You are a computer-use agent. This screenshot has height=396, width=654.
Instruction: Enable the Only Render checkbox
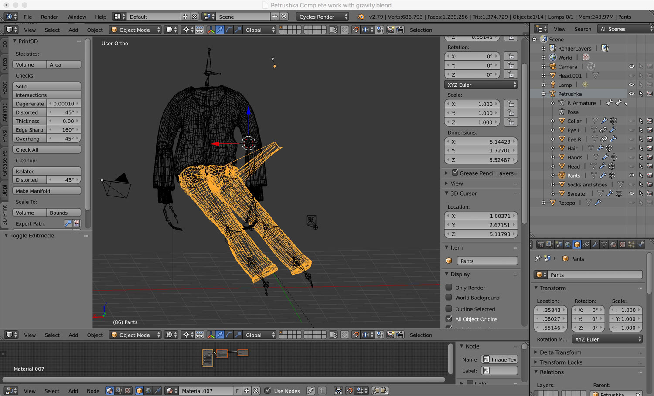tap(449, 288)
